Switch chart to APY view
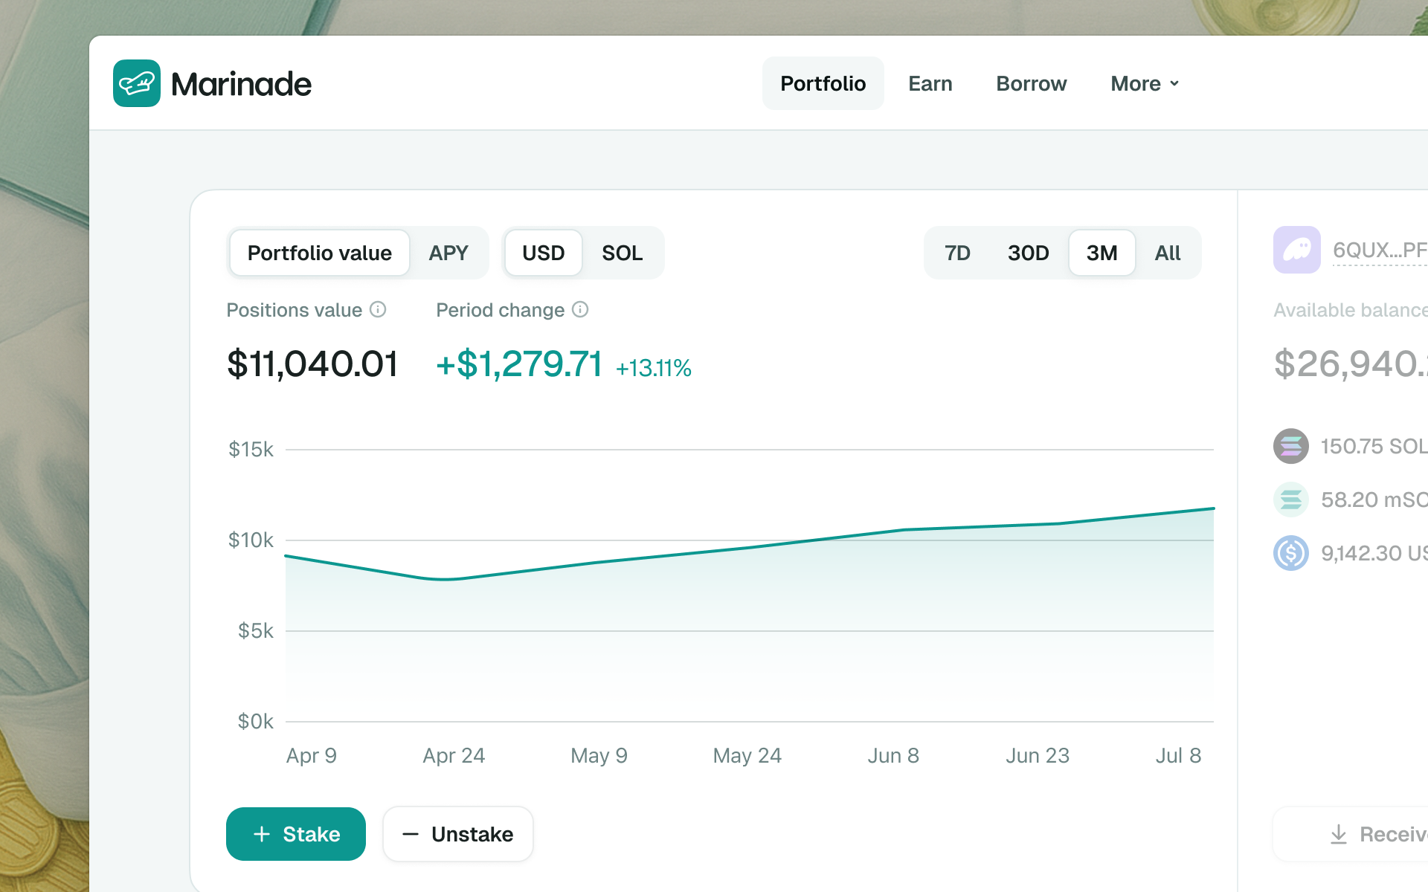 tap(448, 253)
